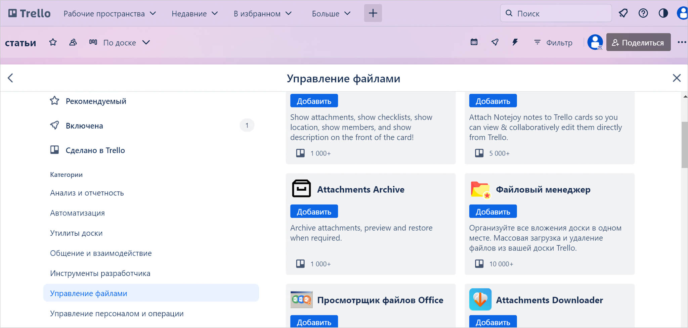Add the Attachments Archive Power-Up

(x=314, y=212)
